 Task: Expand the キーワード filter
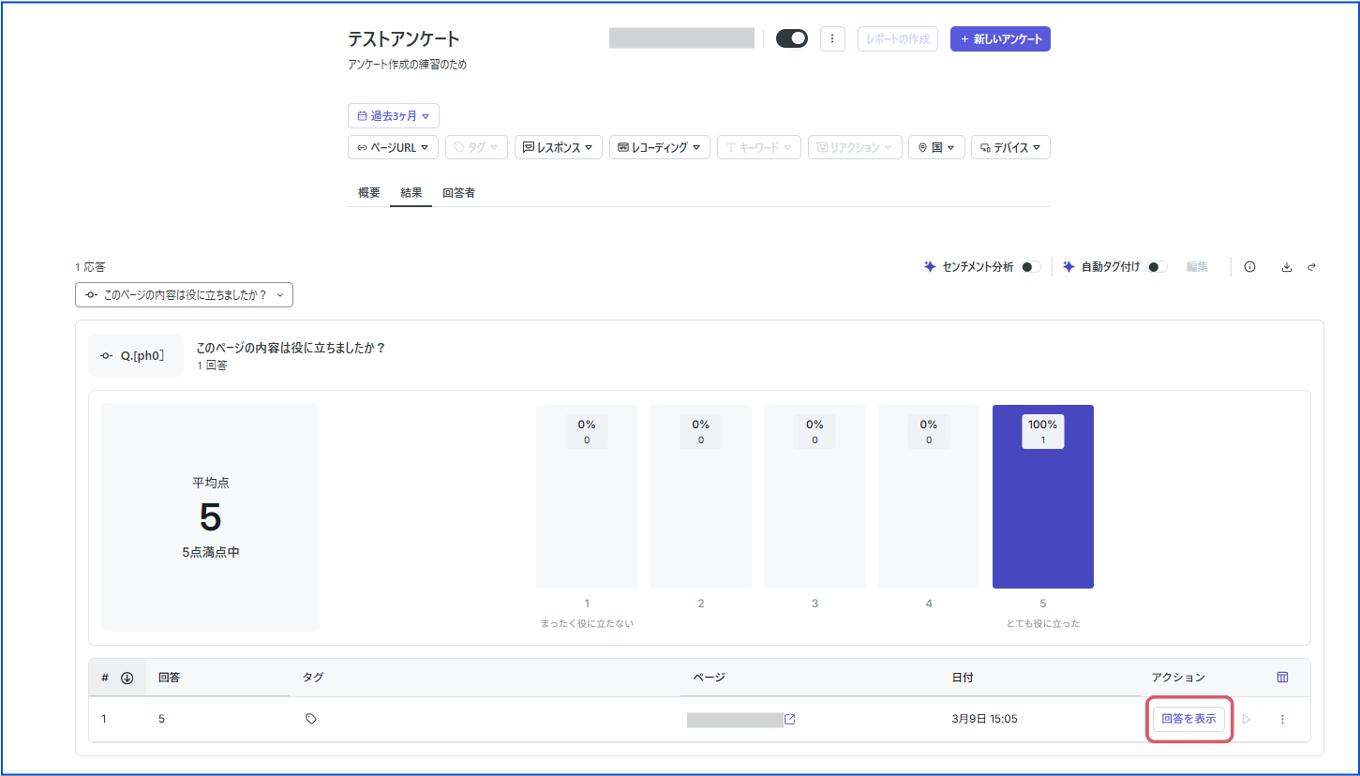(x=759, y=147)
